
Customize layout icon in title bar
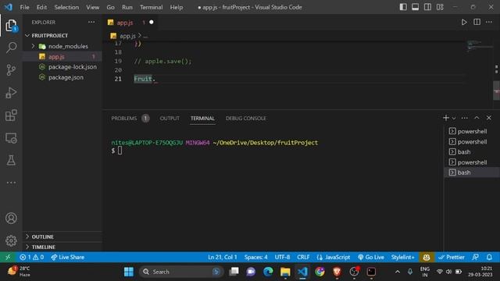point(440,7)
